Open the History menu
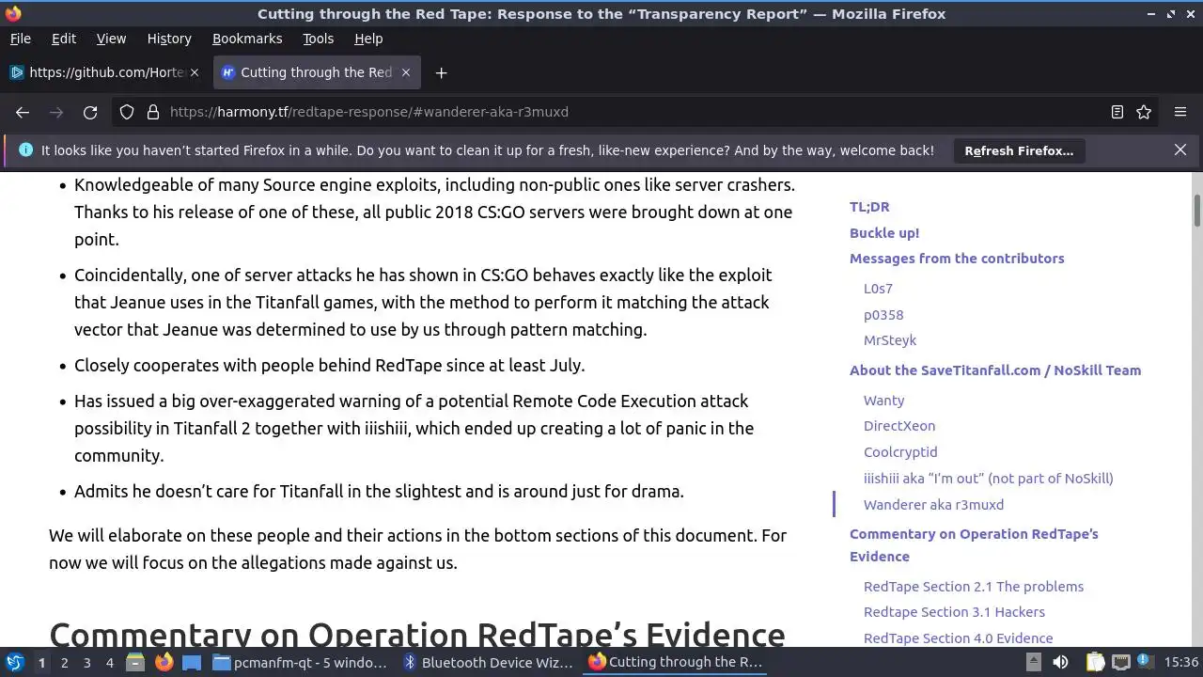Screen dimensions: 1203x677 click(169, 39)
